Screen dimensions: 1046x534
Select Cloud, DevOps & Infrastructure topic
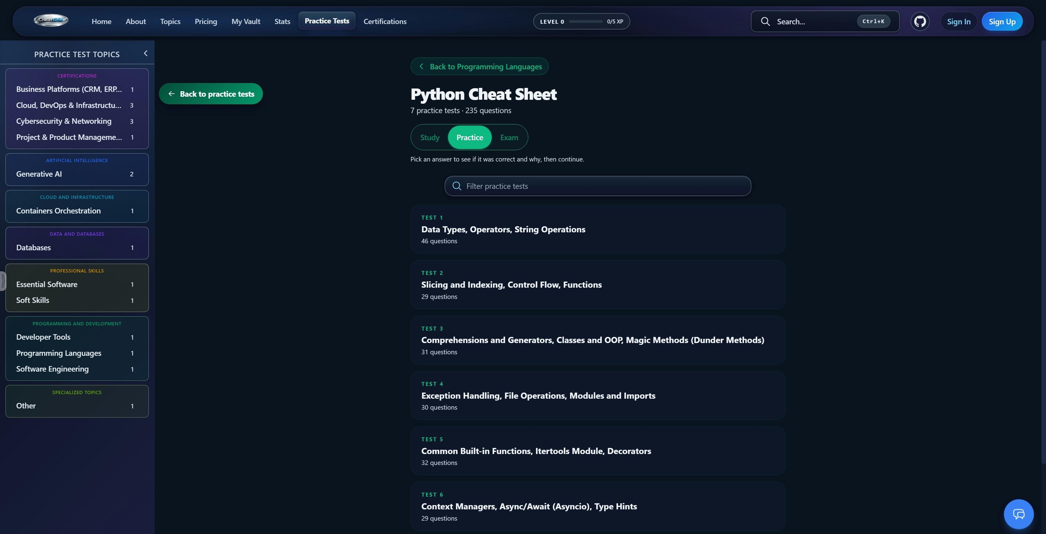click(77, 105)
